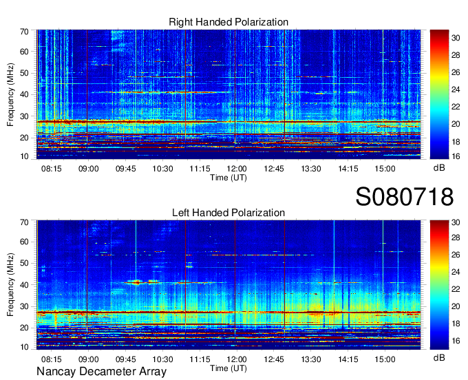
Task: Click 12:45 tick under the right-handed plot
Action: coord(274,169)
